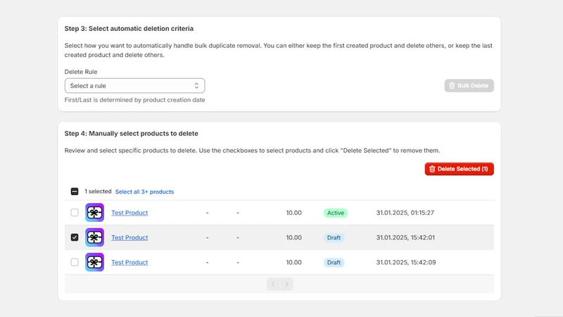Open Test Product link created at 01:15:27
Image resolution: width=563 pixels, height=317 pixels.
[x=129, y=213]
